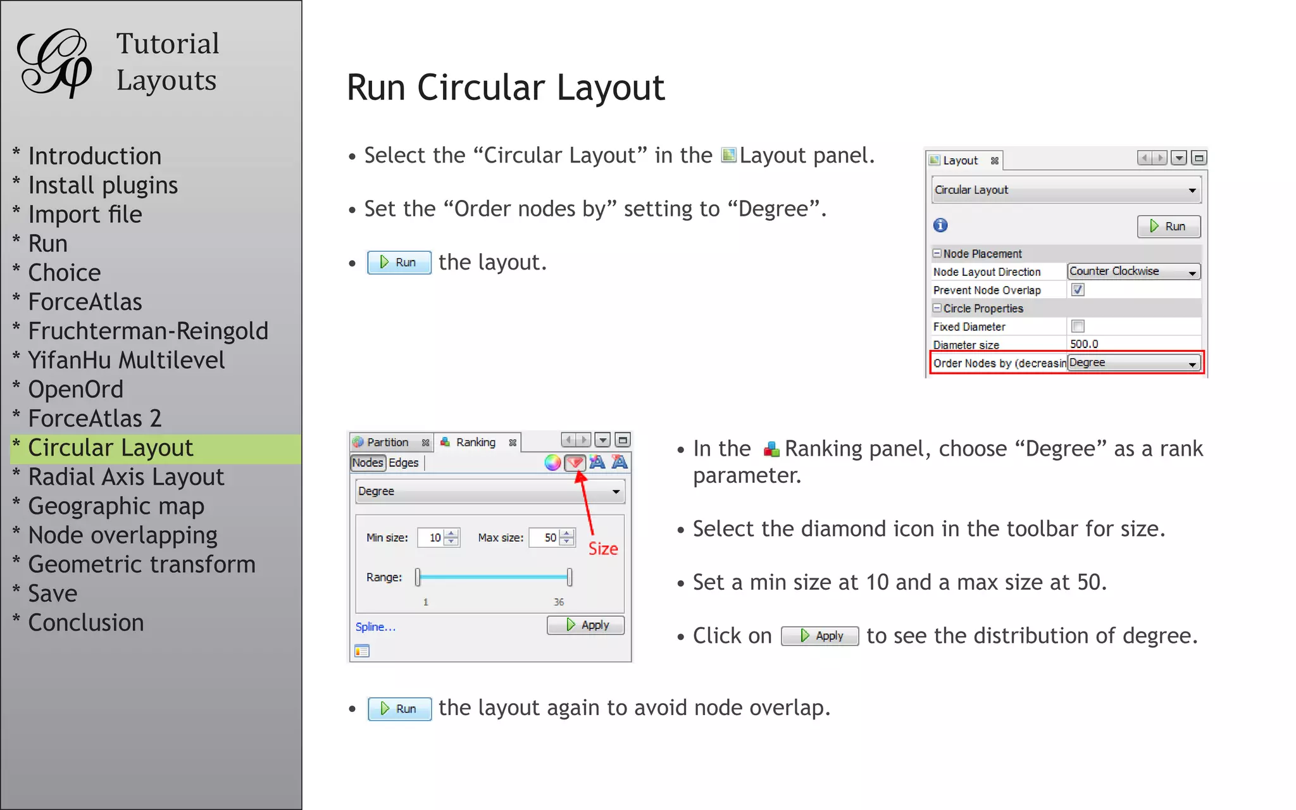Open Geographic map section
Image resolution: width=1296 pixels, height=810 pixels.
116,506
